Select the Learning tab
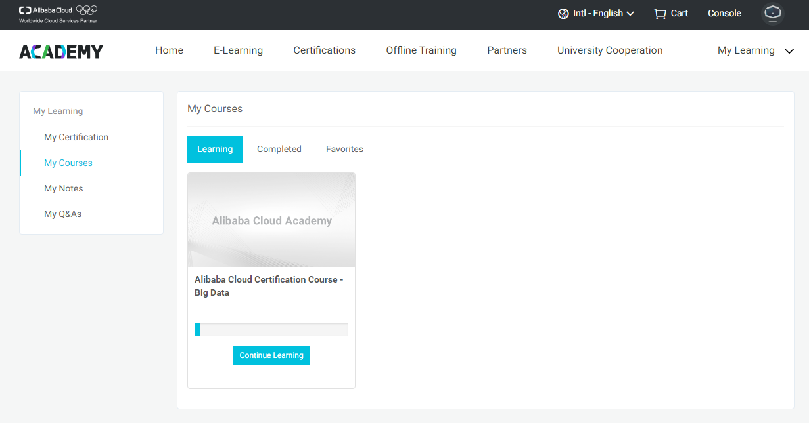 point(215,149)
